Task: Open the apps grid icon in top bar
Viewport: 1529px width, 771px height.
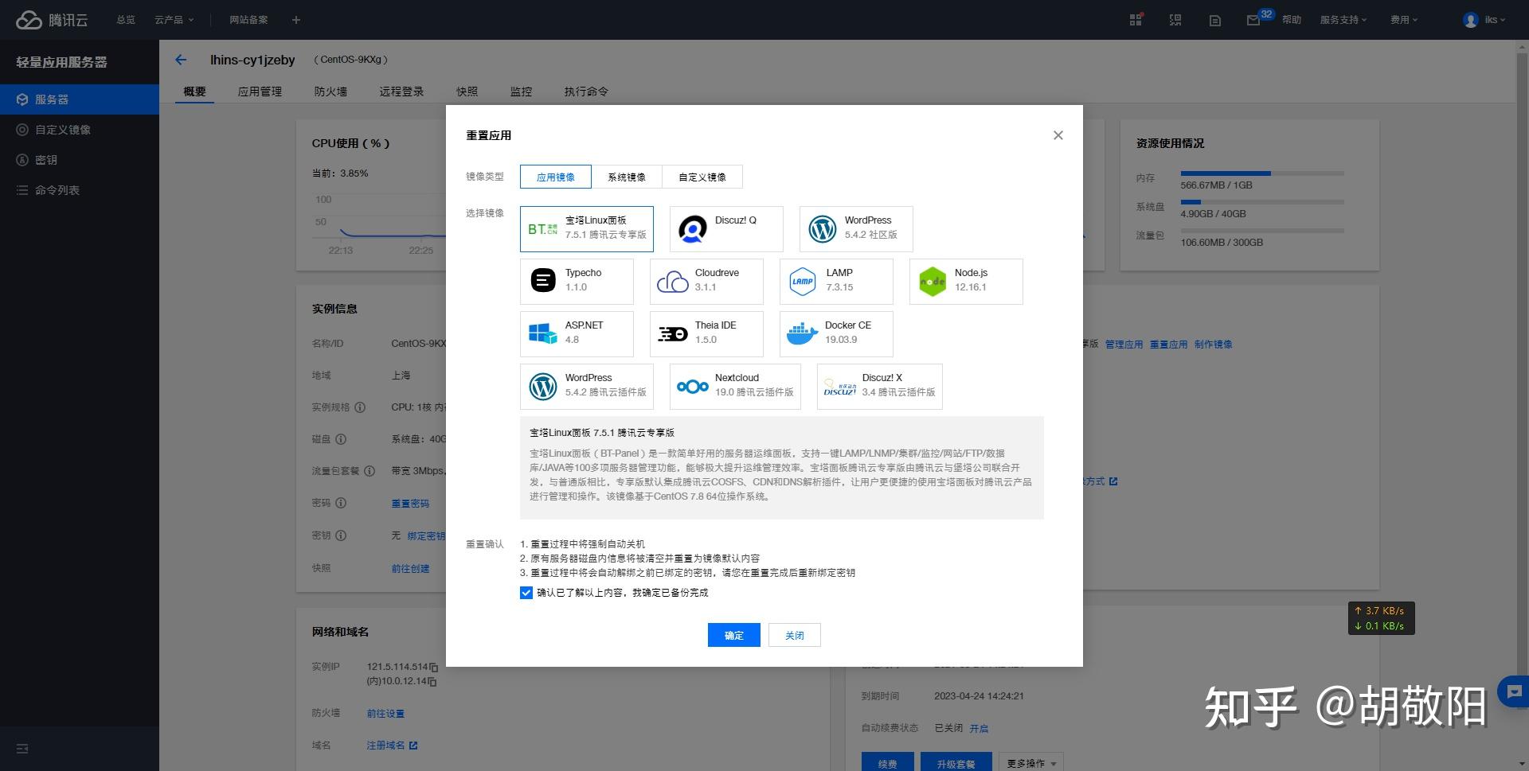Action: pos(1136,20)
